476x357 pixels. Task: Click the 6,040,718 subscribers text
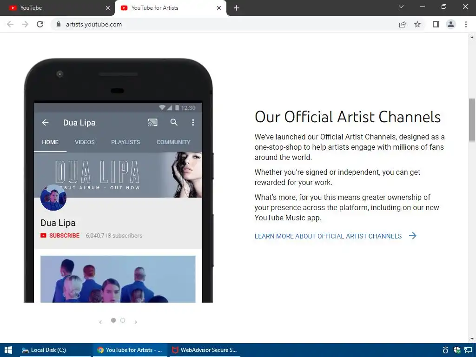[x=114, y=236]
